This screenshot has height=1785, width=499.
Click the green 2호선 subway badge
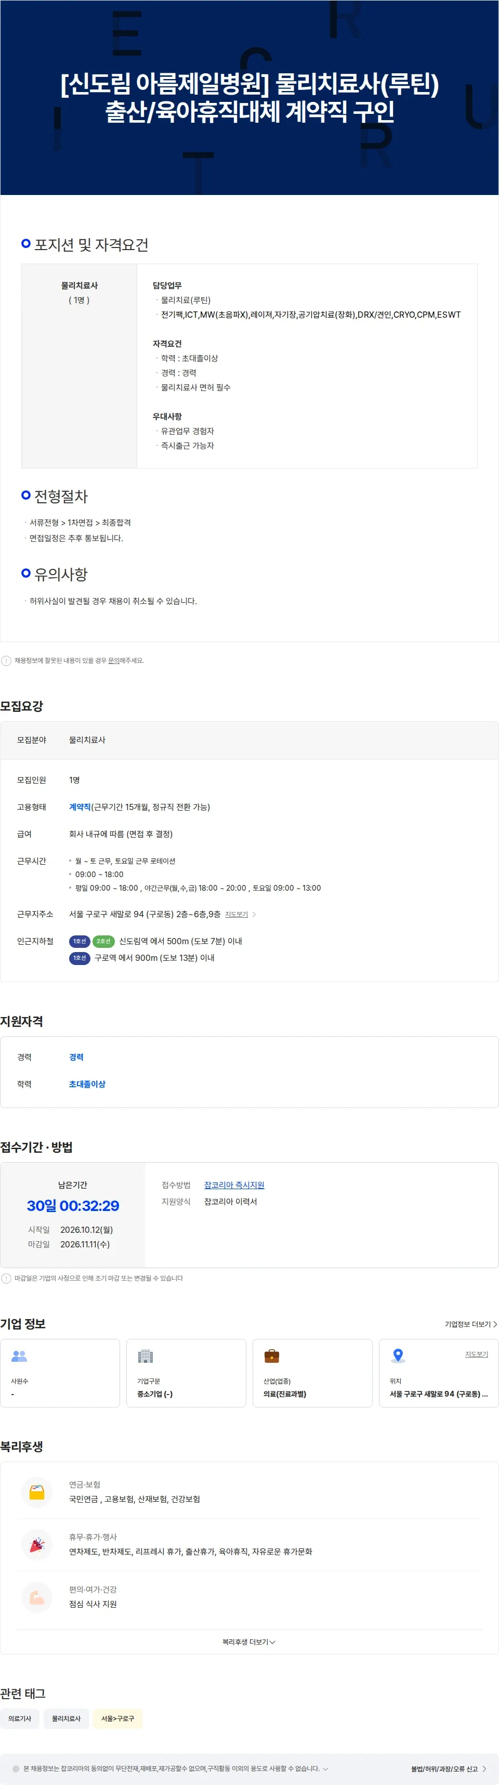103,941
